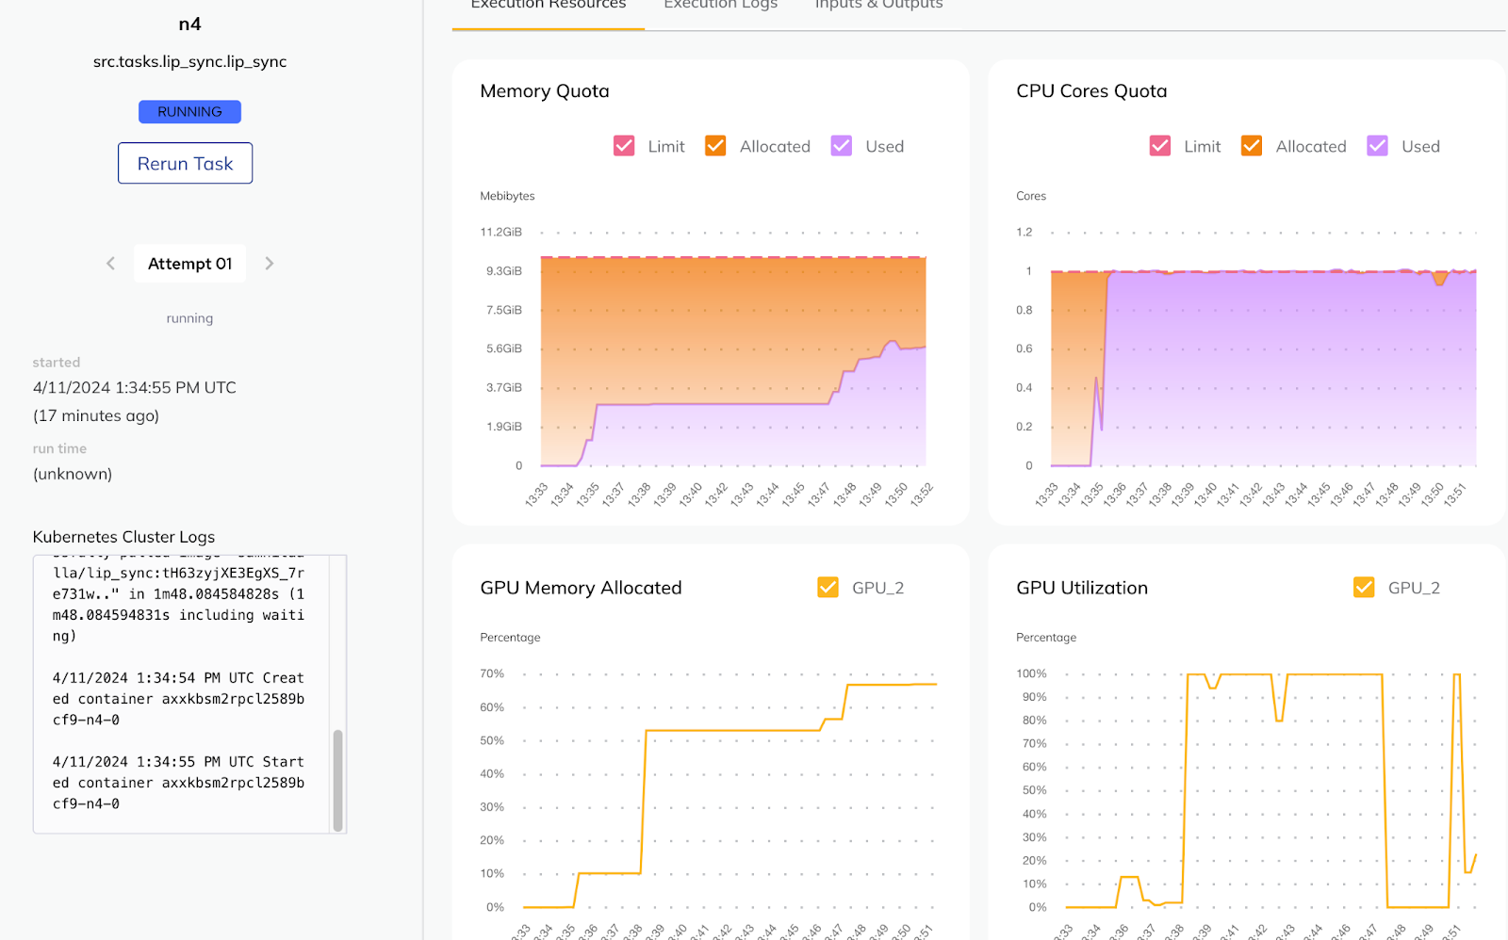Uncheck Limit in Memory Quota chart
Screen dimensions: 1508x940
click(624, 146)
